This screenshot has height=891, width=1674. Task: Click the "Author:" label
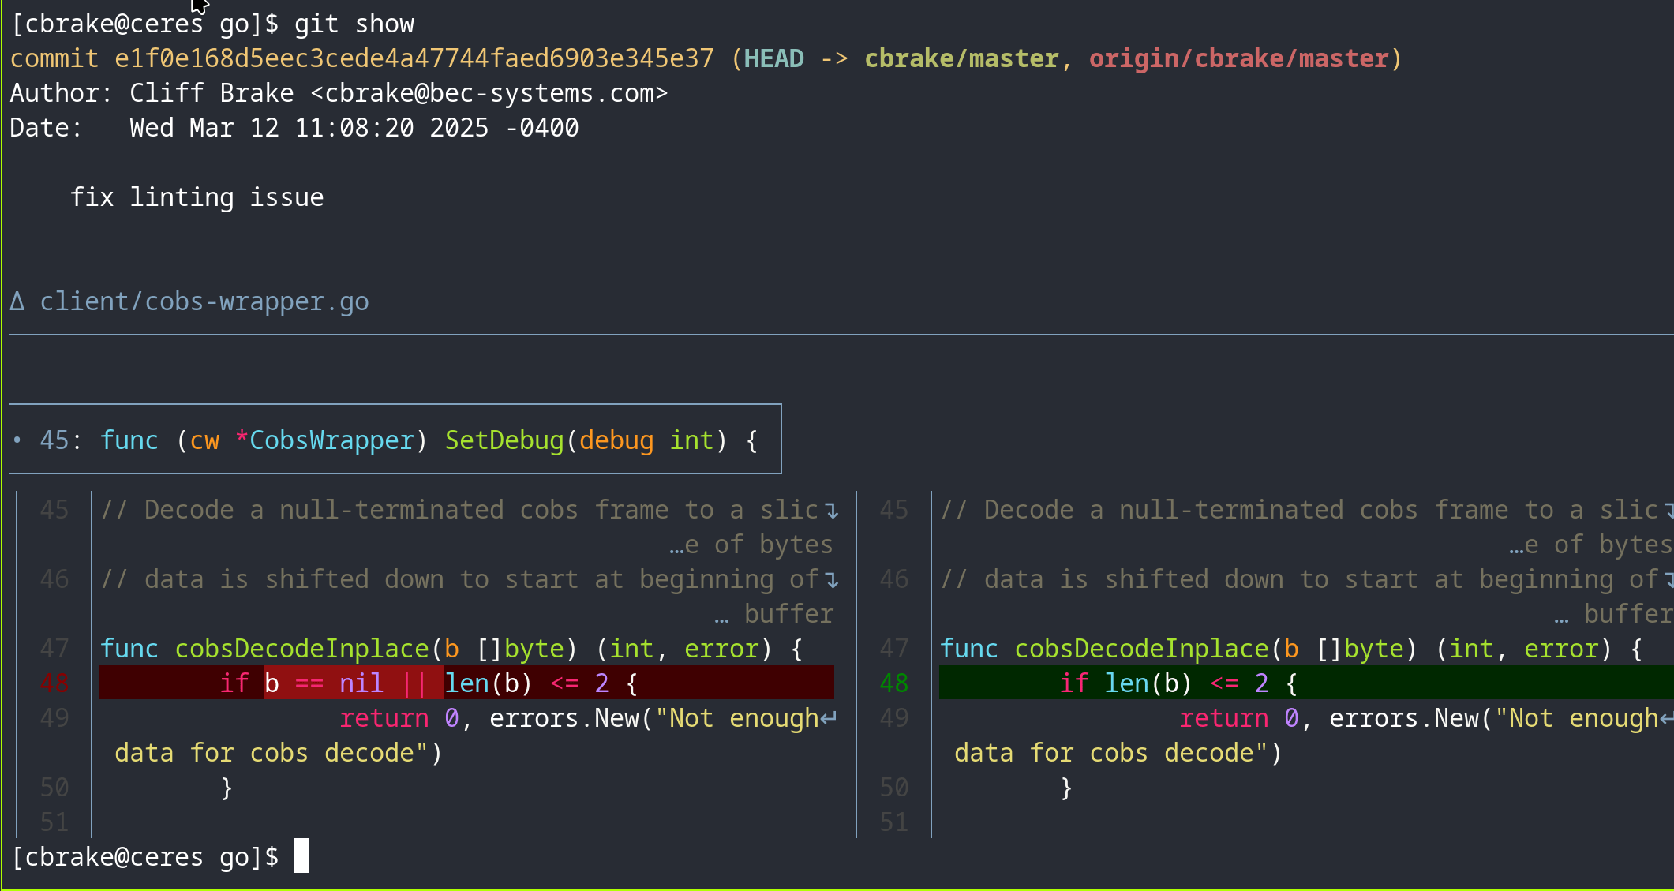tap(62, 93)
